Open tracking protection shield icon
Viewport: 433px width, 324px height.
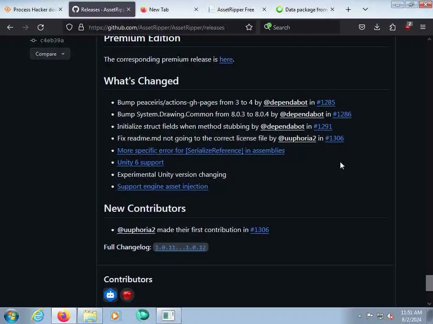pos(69,27)
